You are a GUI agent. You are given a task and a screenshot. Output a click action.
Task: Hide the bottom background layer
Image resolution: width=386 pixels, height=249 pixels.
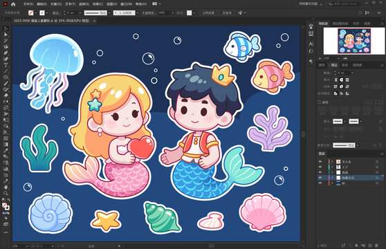320,183
